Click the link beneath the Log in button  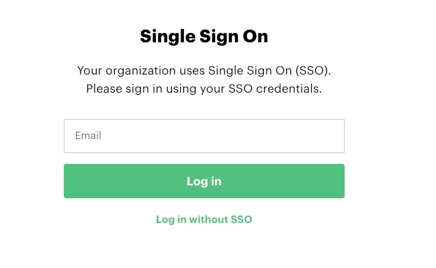click(204, 220)
